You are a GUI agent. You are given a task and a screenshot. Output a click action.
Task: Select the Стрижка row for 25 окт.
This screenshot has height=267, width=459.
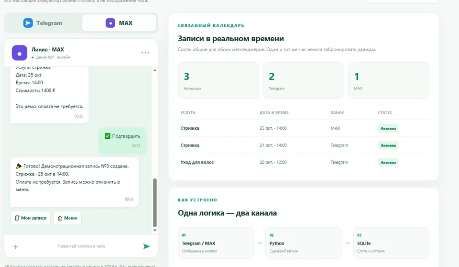[x=304, y=128]
